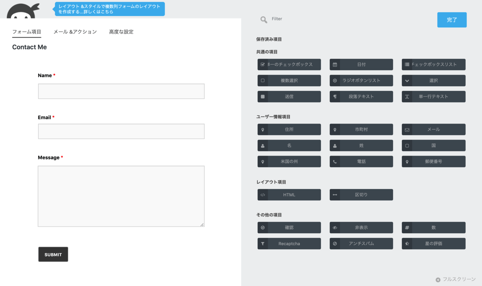Add the single checkbox field (単一のチェックボックス)
Screen dimensions: 482x286
coord(289,64)
